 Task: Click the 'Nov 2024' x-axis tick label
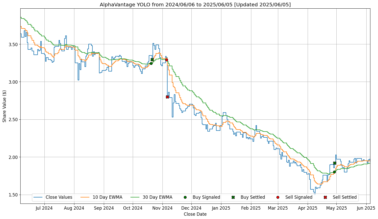tap(163, 208)
